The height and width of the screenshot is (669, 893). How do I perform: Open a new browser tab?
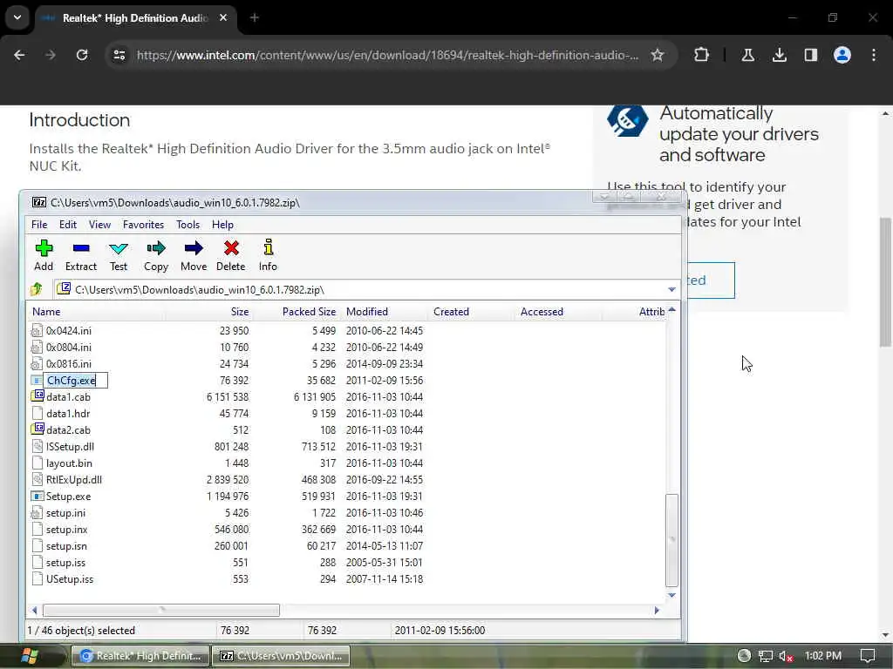pyautogui.click(x=254, y=18)
